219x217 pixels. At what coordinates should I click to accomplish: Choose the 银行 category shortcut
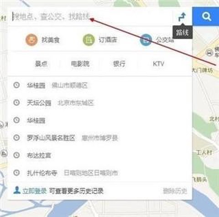coord(119,64)
